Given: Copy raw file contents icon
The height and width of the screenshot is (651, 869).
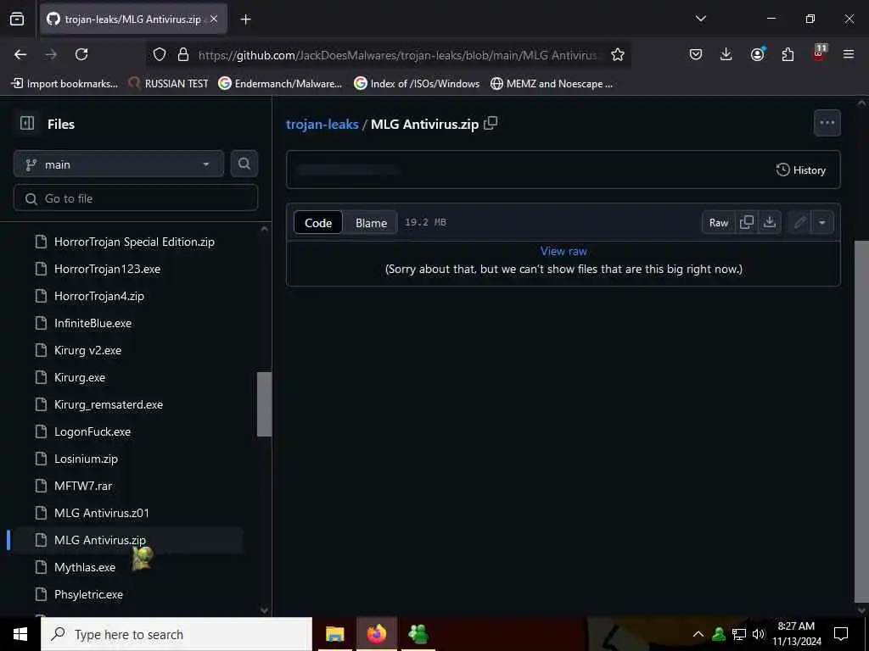Looking at the screenshot, I should (x=747, y=223).
